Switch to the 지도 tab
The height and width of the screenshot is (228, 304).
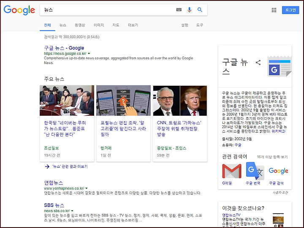(116, 25)
